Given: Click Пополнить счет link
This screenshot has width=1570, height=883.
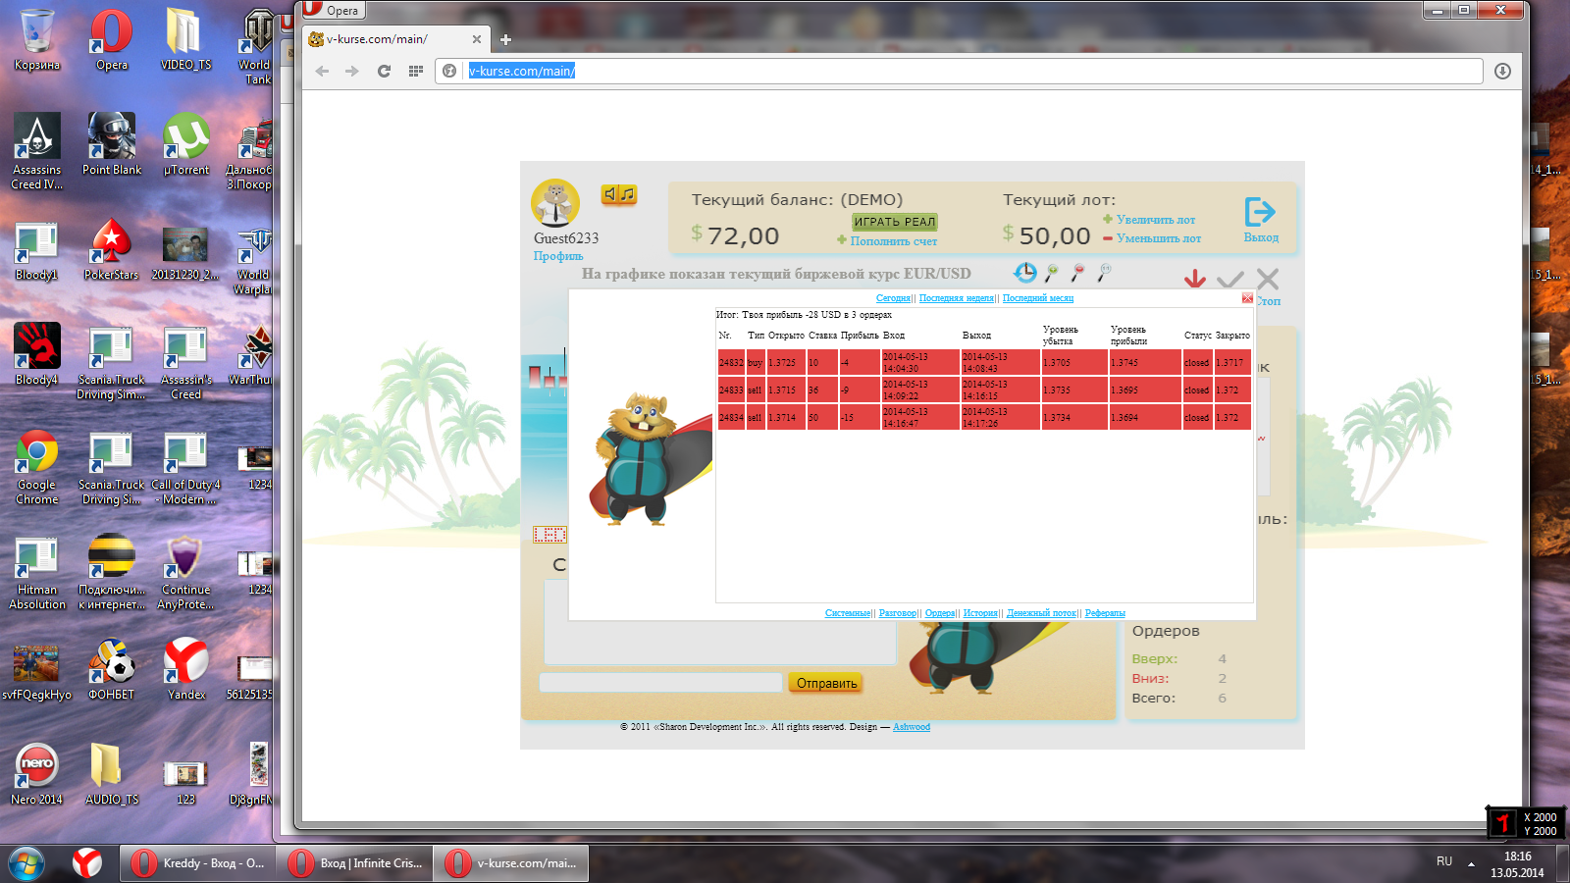Looking at the screenshot, I should click(893, 241).
